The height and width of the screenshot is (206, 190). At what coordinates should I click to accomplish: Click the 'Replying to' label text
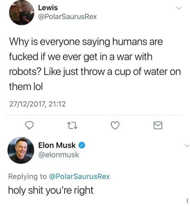tap(27, 177)
